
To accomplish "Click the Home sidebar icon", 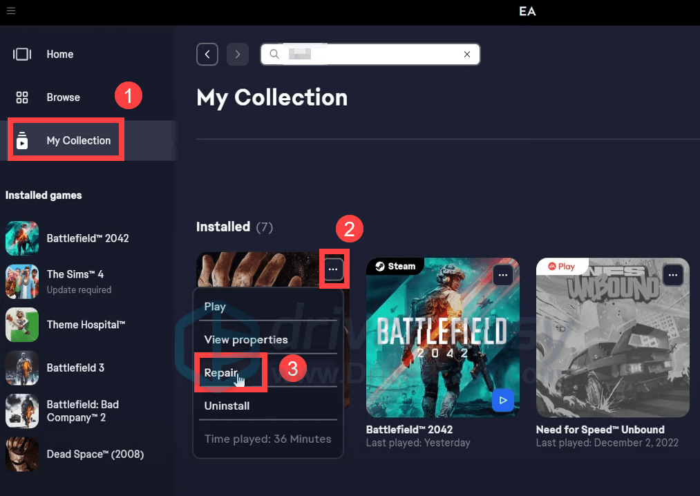I will 22,55.
